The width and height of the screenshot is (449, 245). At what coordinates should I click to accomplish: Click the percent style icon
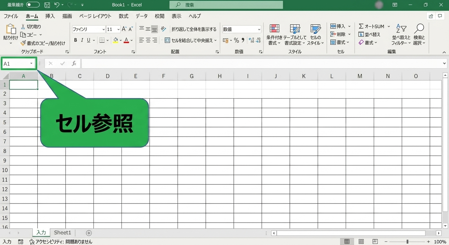[x=236, y=40]
